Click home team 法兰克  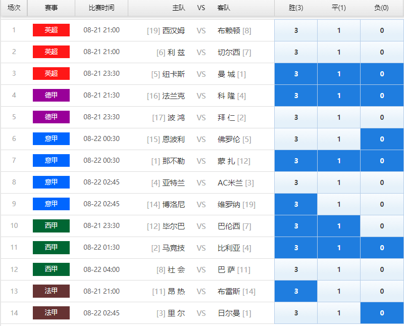174,96
